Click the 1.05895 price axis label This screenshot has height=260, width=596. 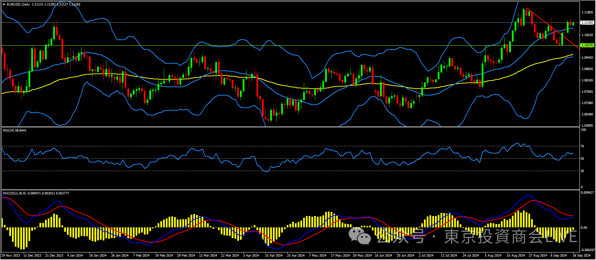pos(587,126)
